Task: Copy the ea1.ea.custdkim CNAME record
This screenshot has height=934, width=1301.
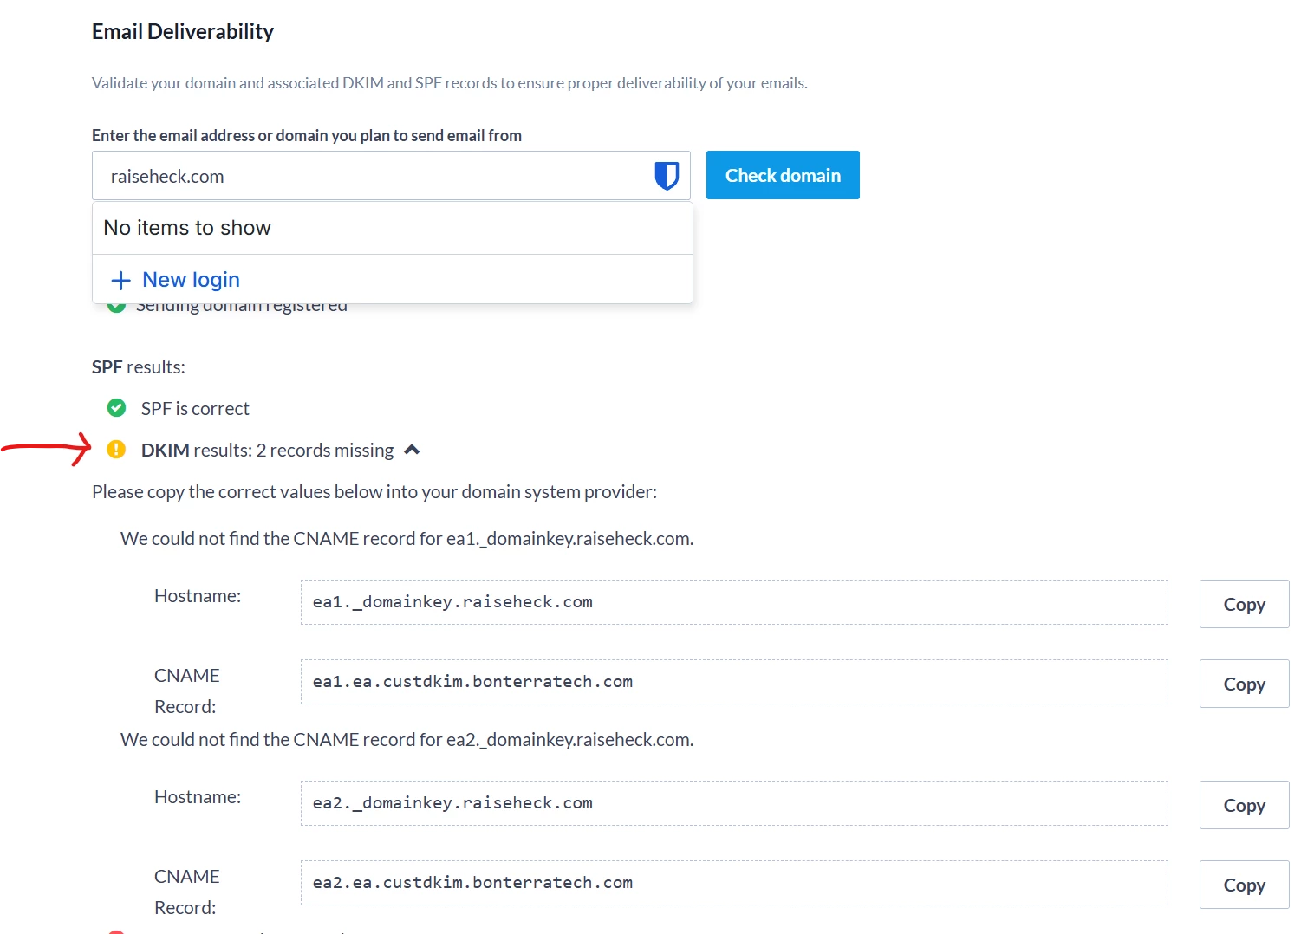Action: click(x=1244, y=684)
